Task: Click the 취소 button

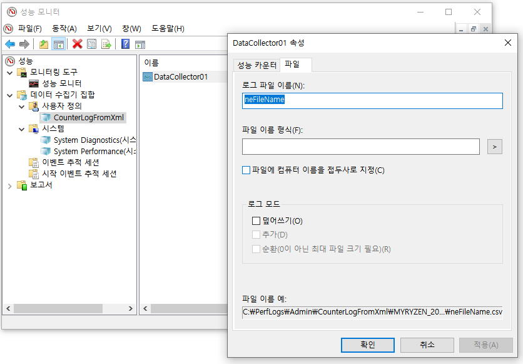Action: (427, 345)
